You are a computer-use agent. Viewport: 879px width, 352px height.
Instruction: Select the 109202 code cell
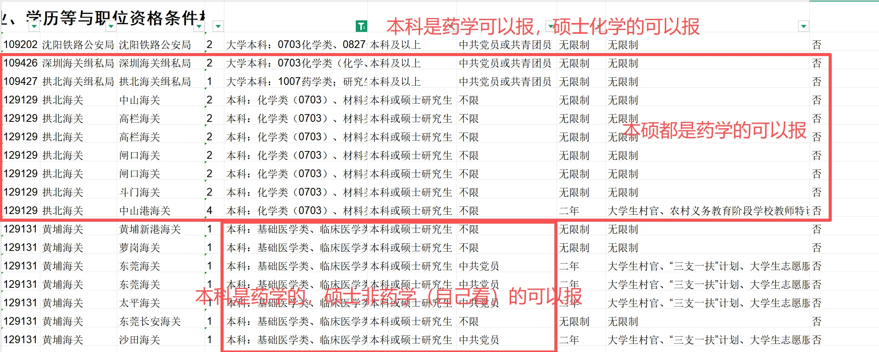point(21,45)
